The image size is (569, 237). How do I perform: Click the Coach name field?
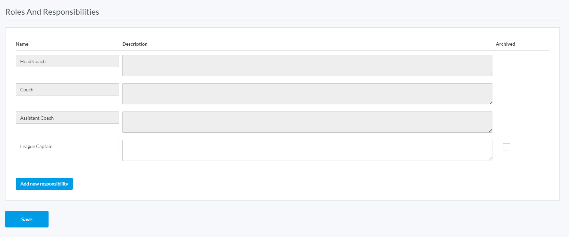point(67,89)
